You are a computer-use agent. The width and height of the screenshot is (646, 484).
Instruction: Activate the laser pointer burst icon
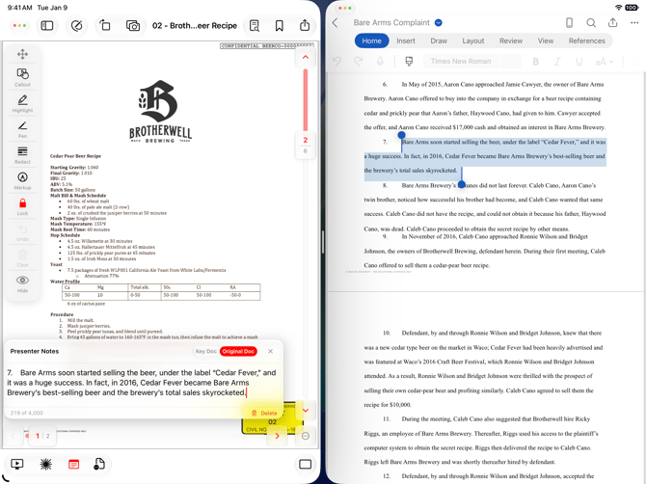pyautogui.click(x=45, y=464)
